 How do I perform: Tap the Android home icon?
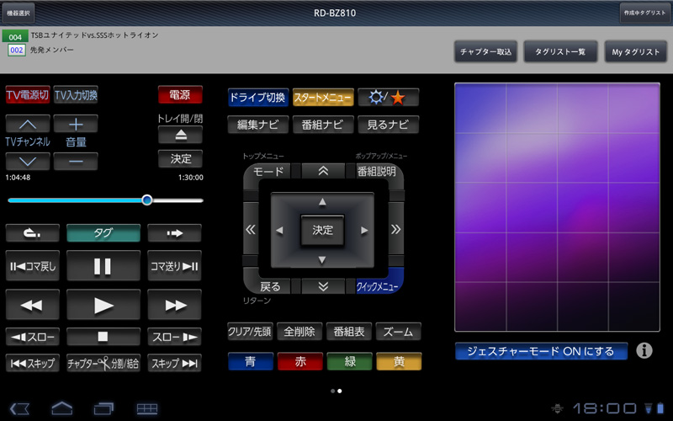pos(62,408)
